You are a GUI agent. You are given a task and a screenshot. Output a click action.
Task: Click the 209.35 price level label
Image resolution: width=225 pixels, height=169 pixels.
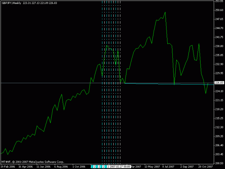coord(219,136)
